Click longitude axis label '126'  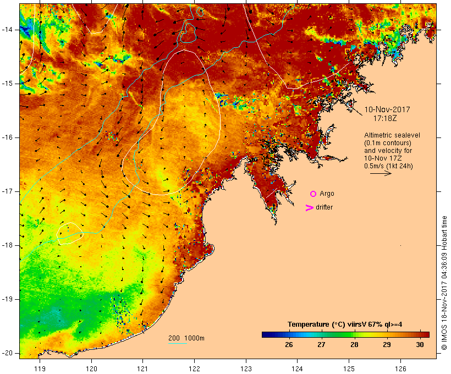400,369
